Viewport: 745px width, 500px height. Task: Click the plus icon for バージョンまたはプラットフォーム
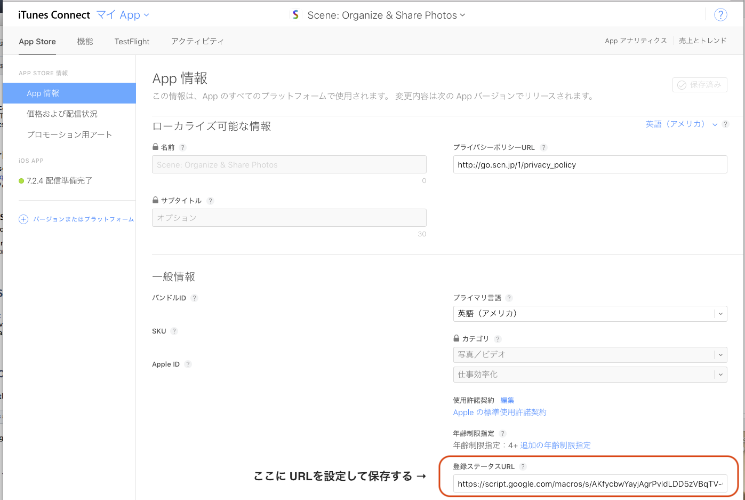pos(23,219)
